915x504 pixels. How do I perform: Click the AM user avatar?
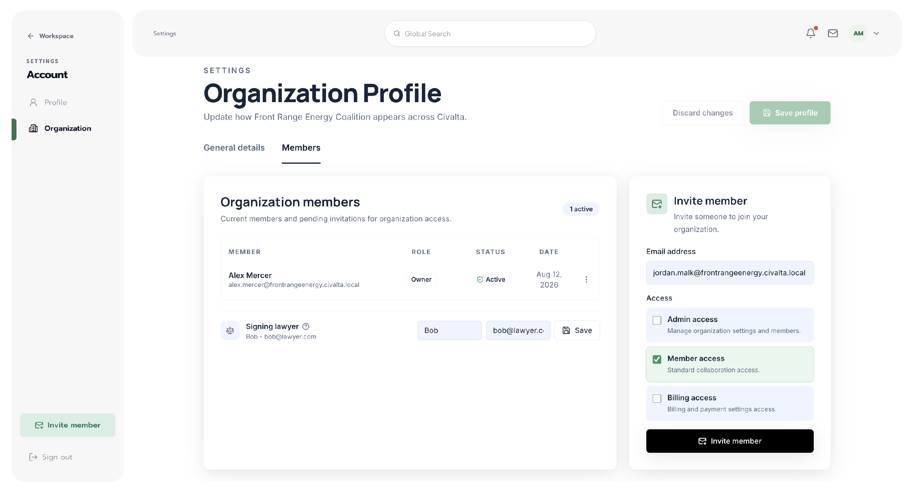pos(858,34)
